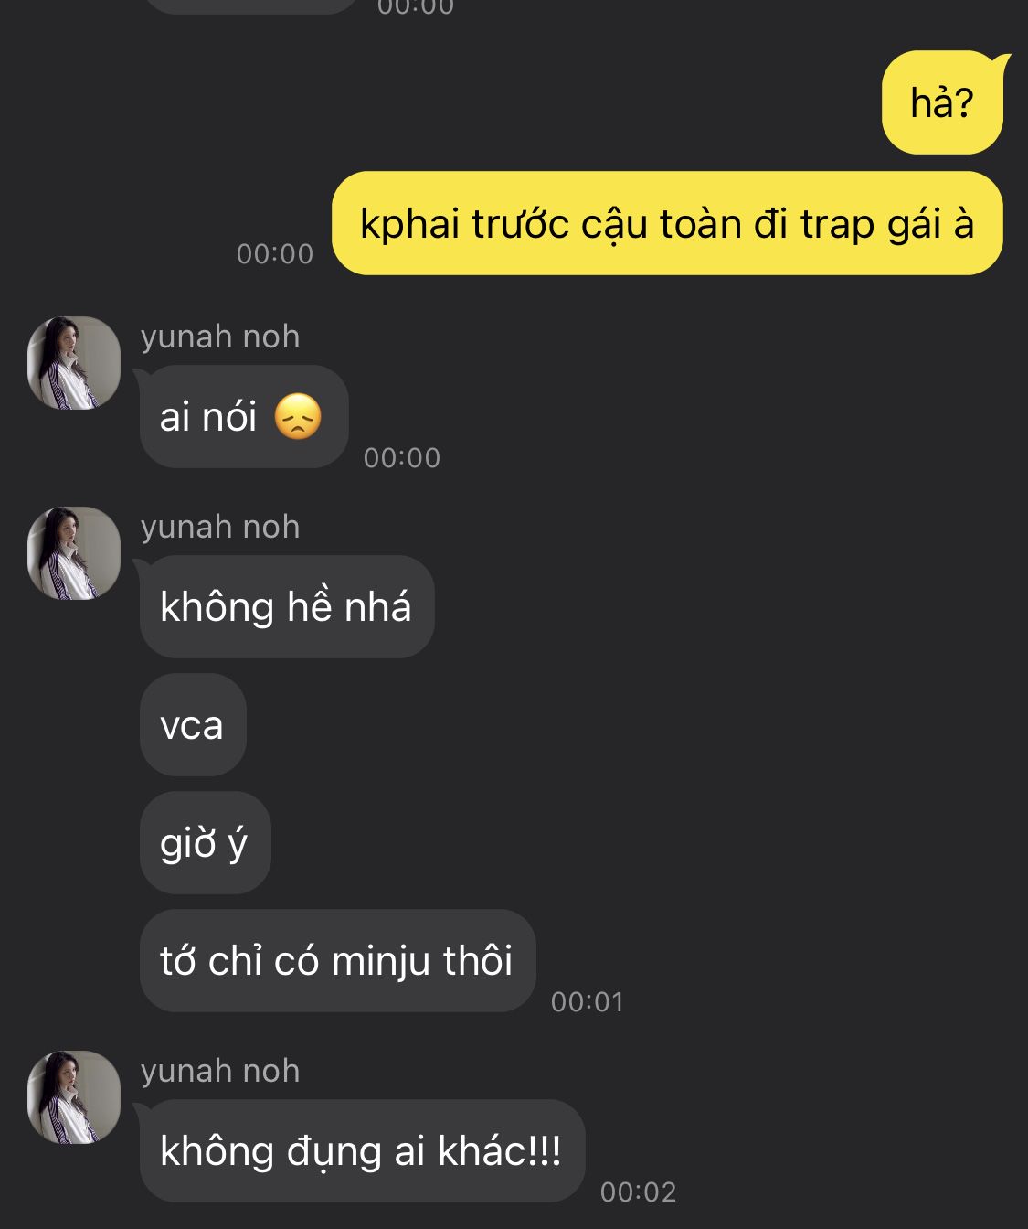Select the "kphai trước cậu toàn đi trap gái à" bubble
Viewport: 1028px width, 1229px height.
click(667, 223)
